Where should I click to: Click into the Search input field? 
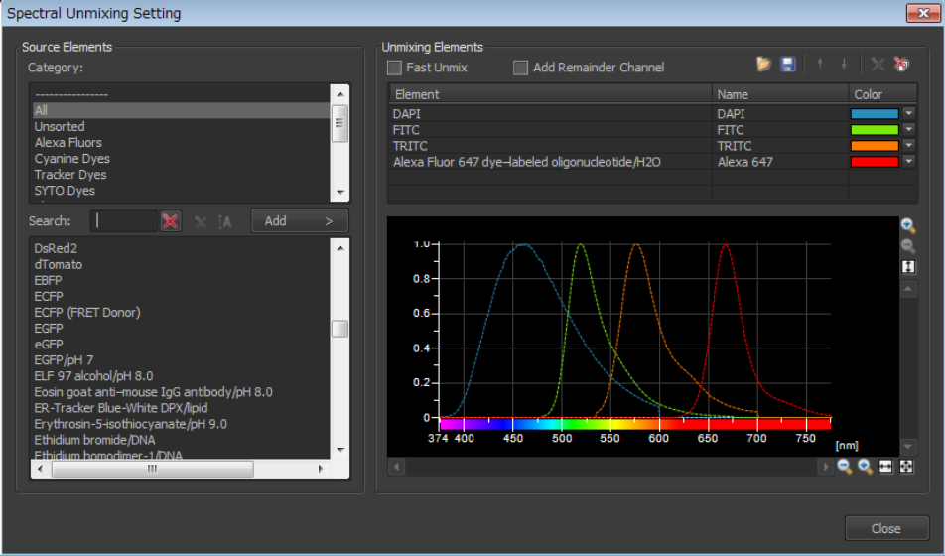[124, 221]
